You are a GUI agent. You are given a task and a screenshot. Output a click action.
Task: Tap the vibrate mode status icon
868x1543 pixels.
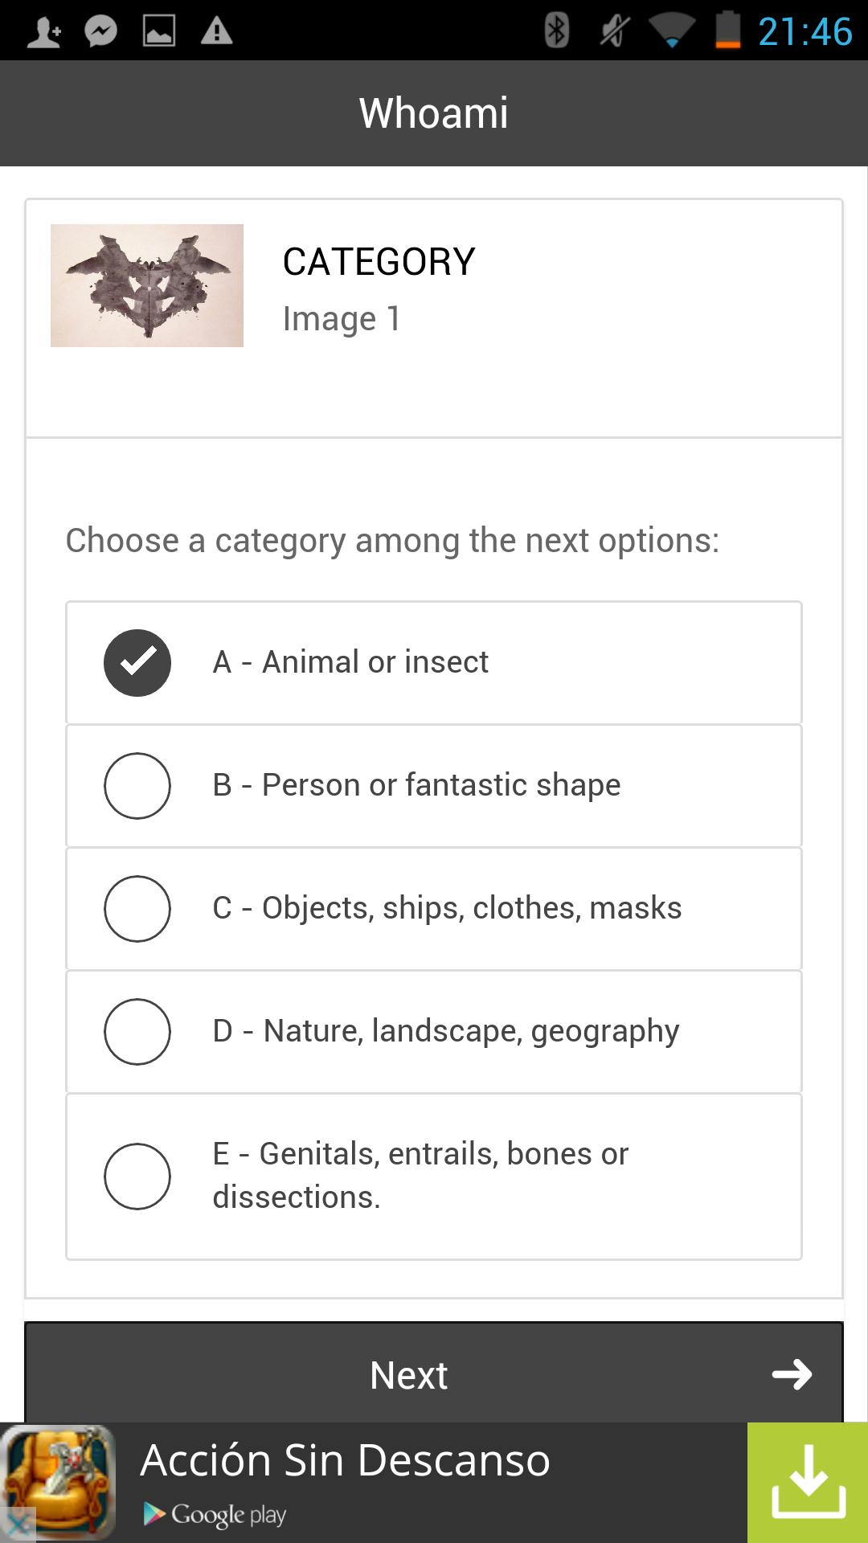pos(611,31)
